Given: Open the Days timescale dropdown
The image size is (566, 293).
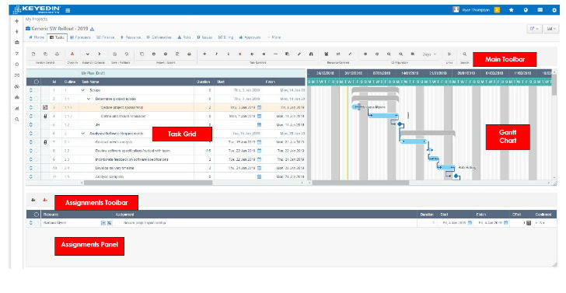Looking at the screenshot, I should click(429, 54).
